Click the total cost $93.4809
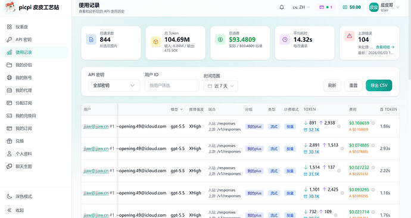The image size is (411, 218). tap(242, 39)
